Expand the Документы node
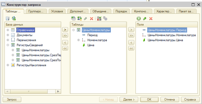Screen dimensions: 202x104 coord(8,35)
